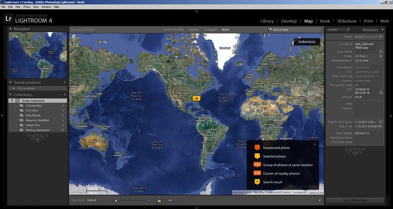Click the zoom out minus icon
Viewport: 393px width, 209px height.
[112, 200]
